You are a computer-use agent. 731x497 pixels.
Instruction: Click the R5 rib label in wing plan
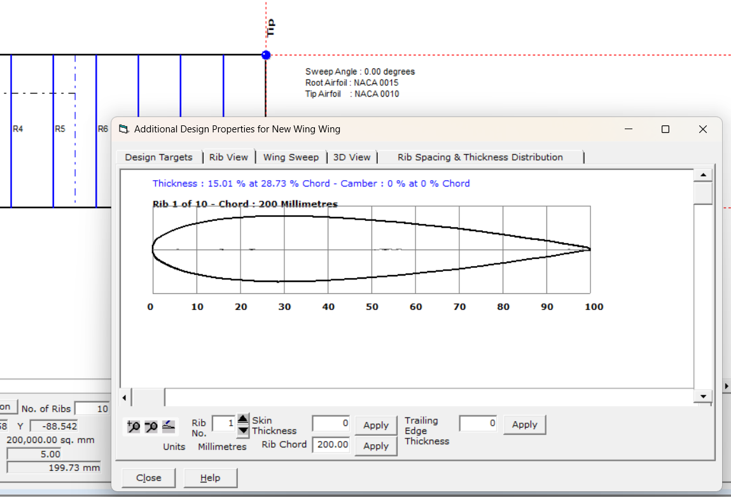coord(60,129)
